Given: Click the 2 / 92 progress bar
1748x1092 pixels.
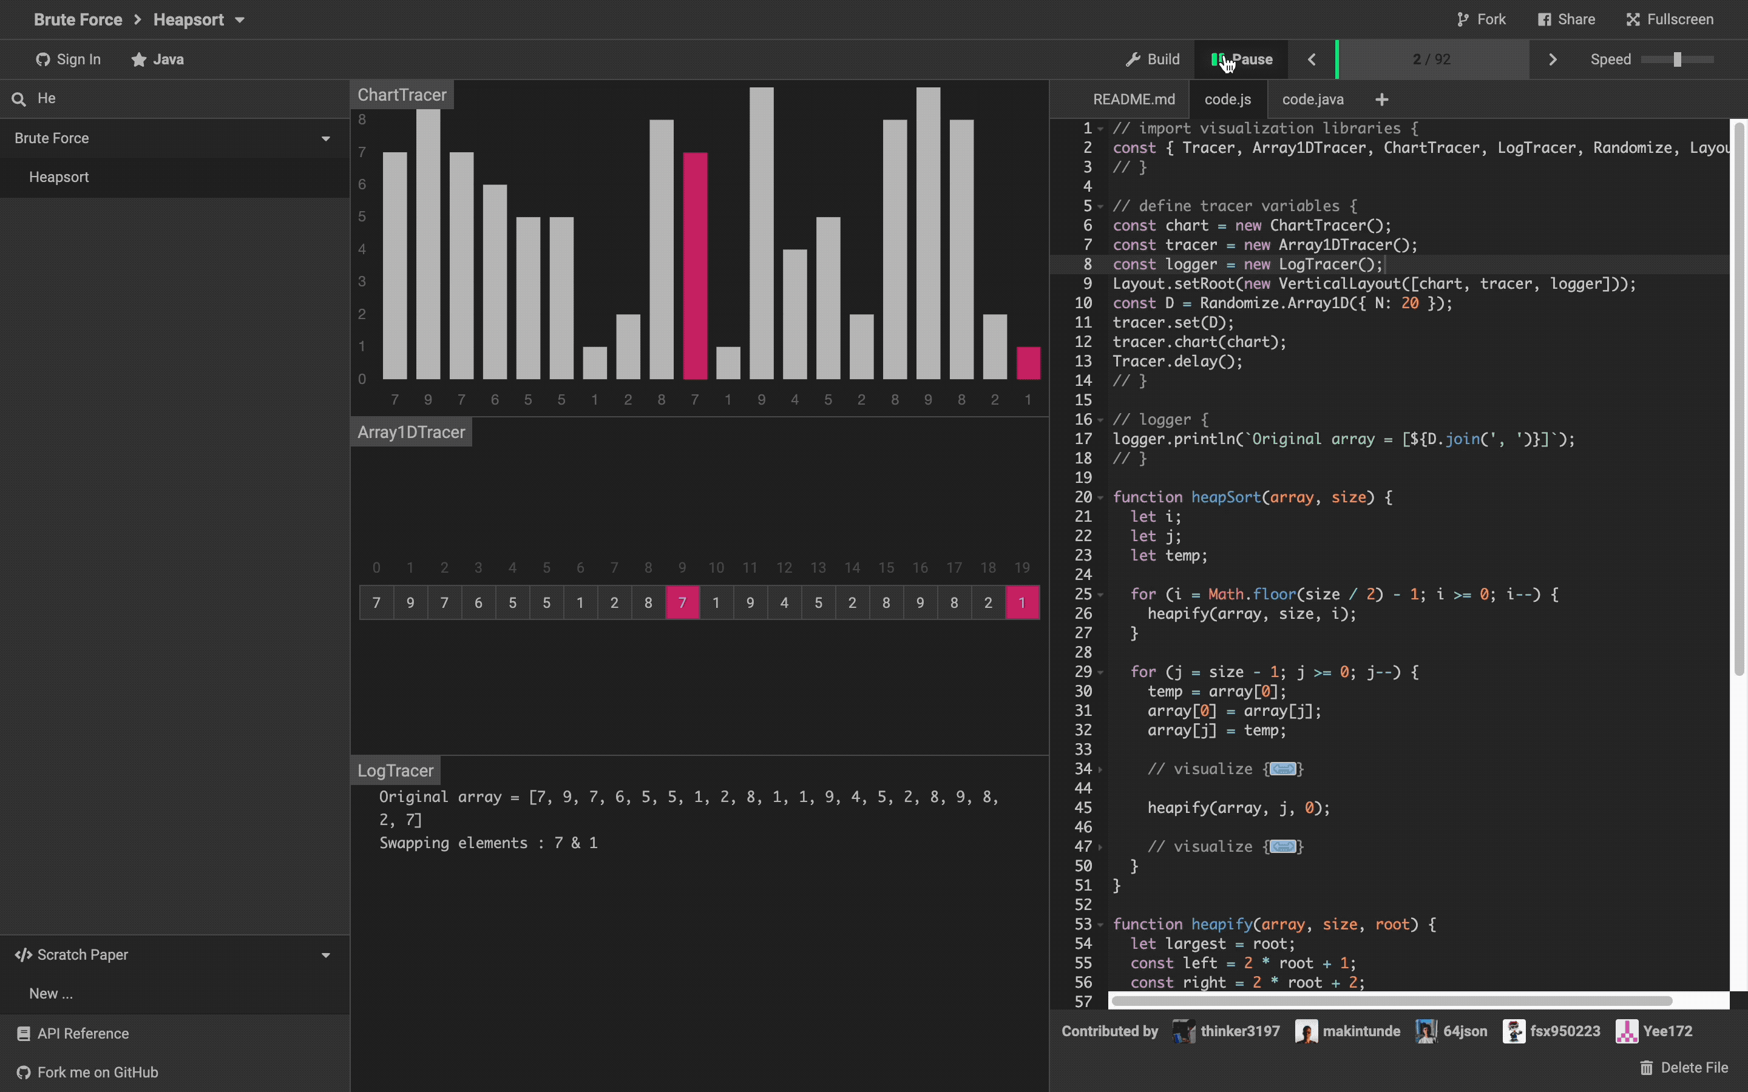Looking at the screenshot, I should [x=1432, y=59].
